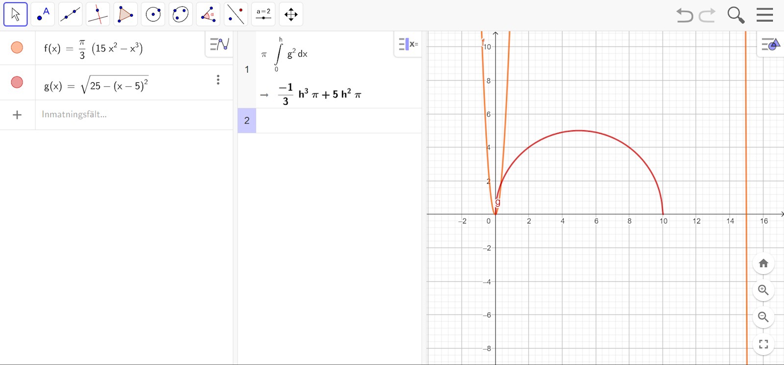Viewport: 784px width, 365px height.
Task: Select the Move arrow tool
Action: point(16,14)
